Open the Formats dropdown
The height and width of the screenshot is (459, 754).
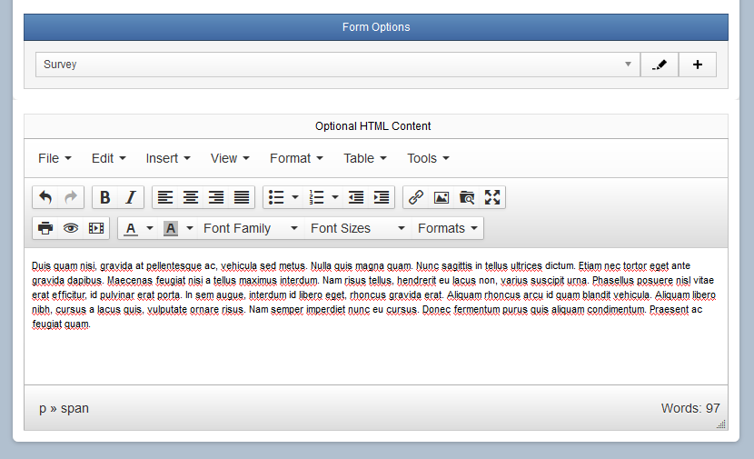[x=447, y=228]
